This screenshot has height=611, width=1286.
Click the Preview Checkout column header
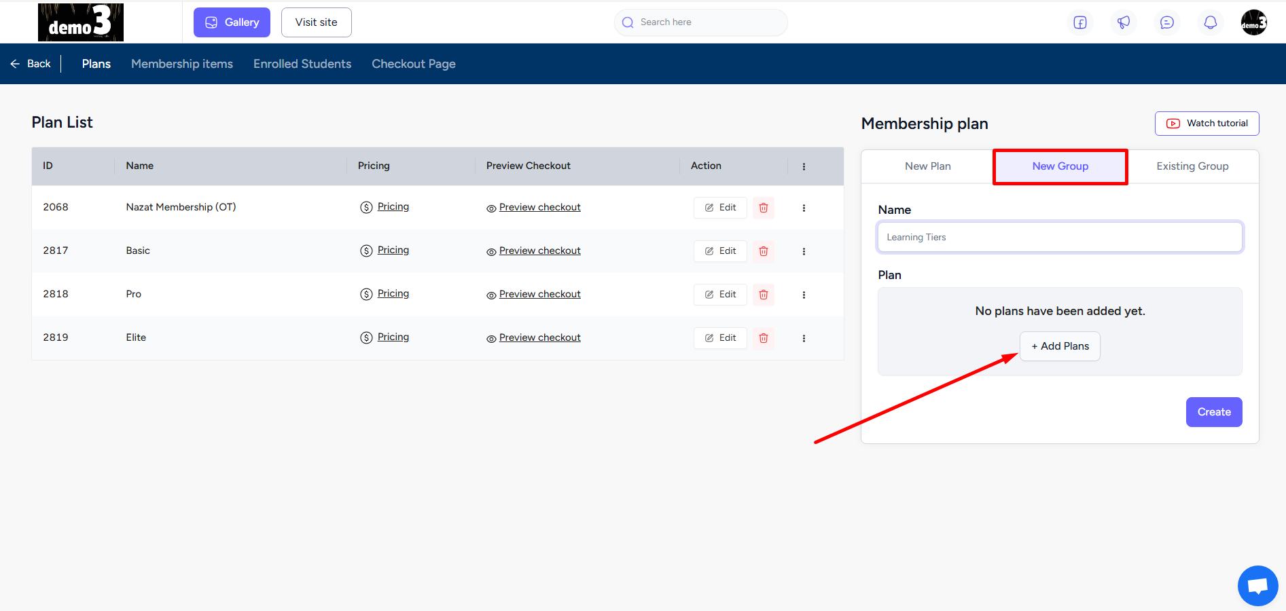(x=529, y=166)
